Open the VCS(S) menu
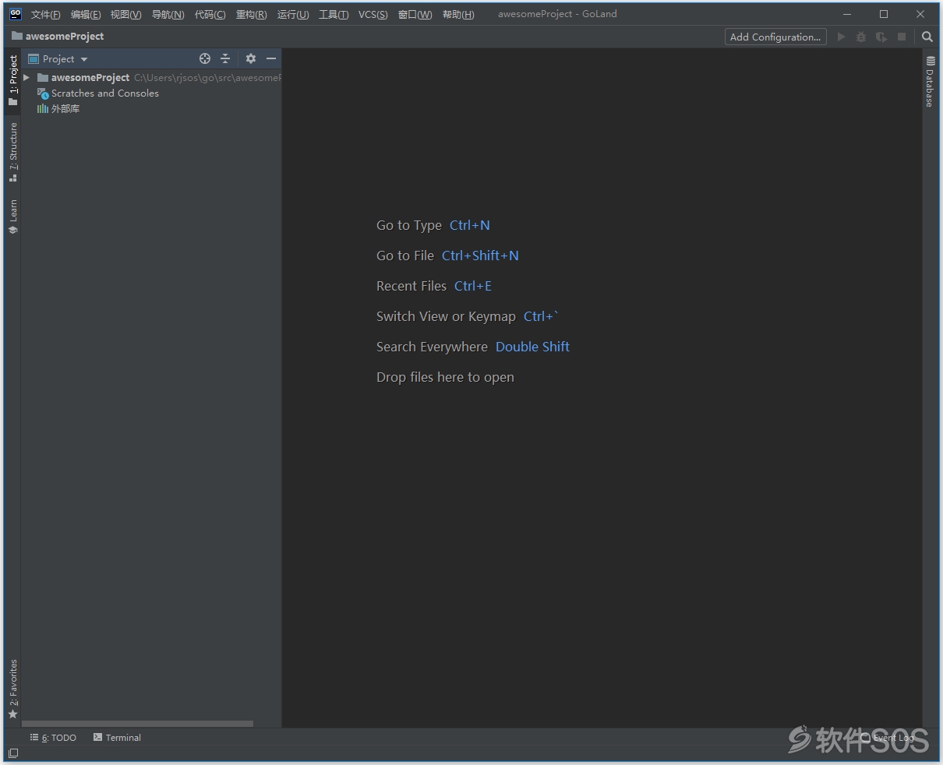 coord(373,14)
